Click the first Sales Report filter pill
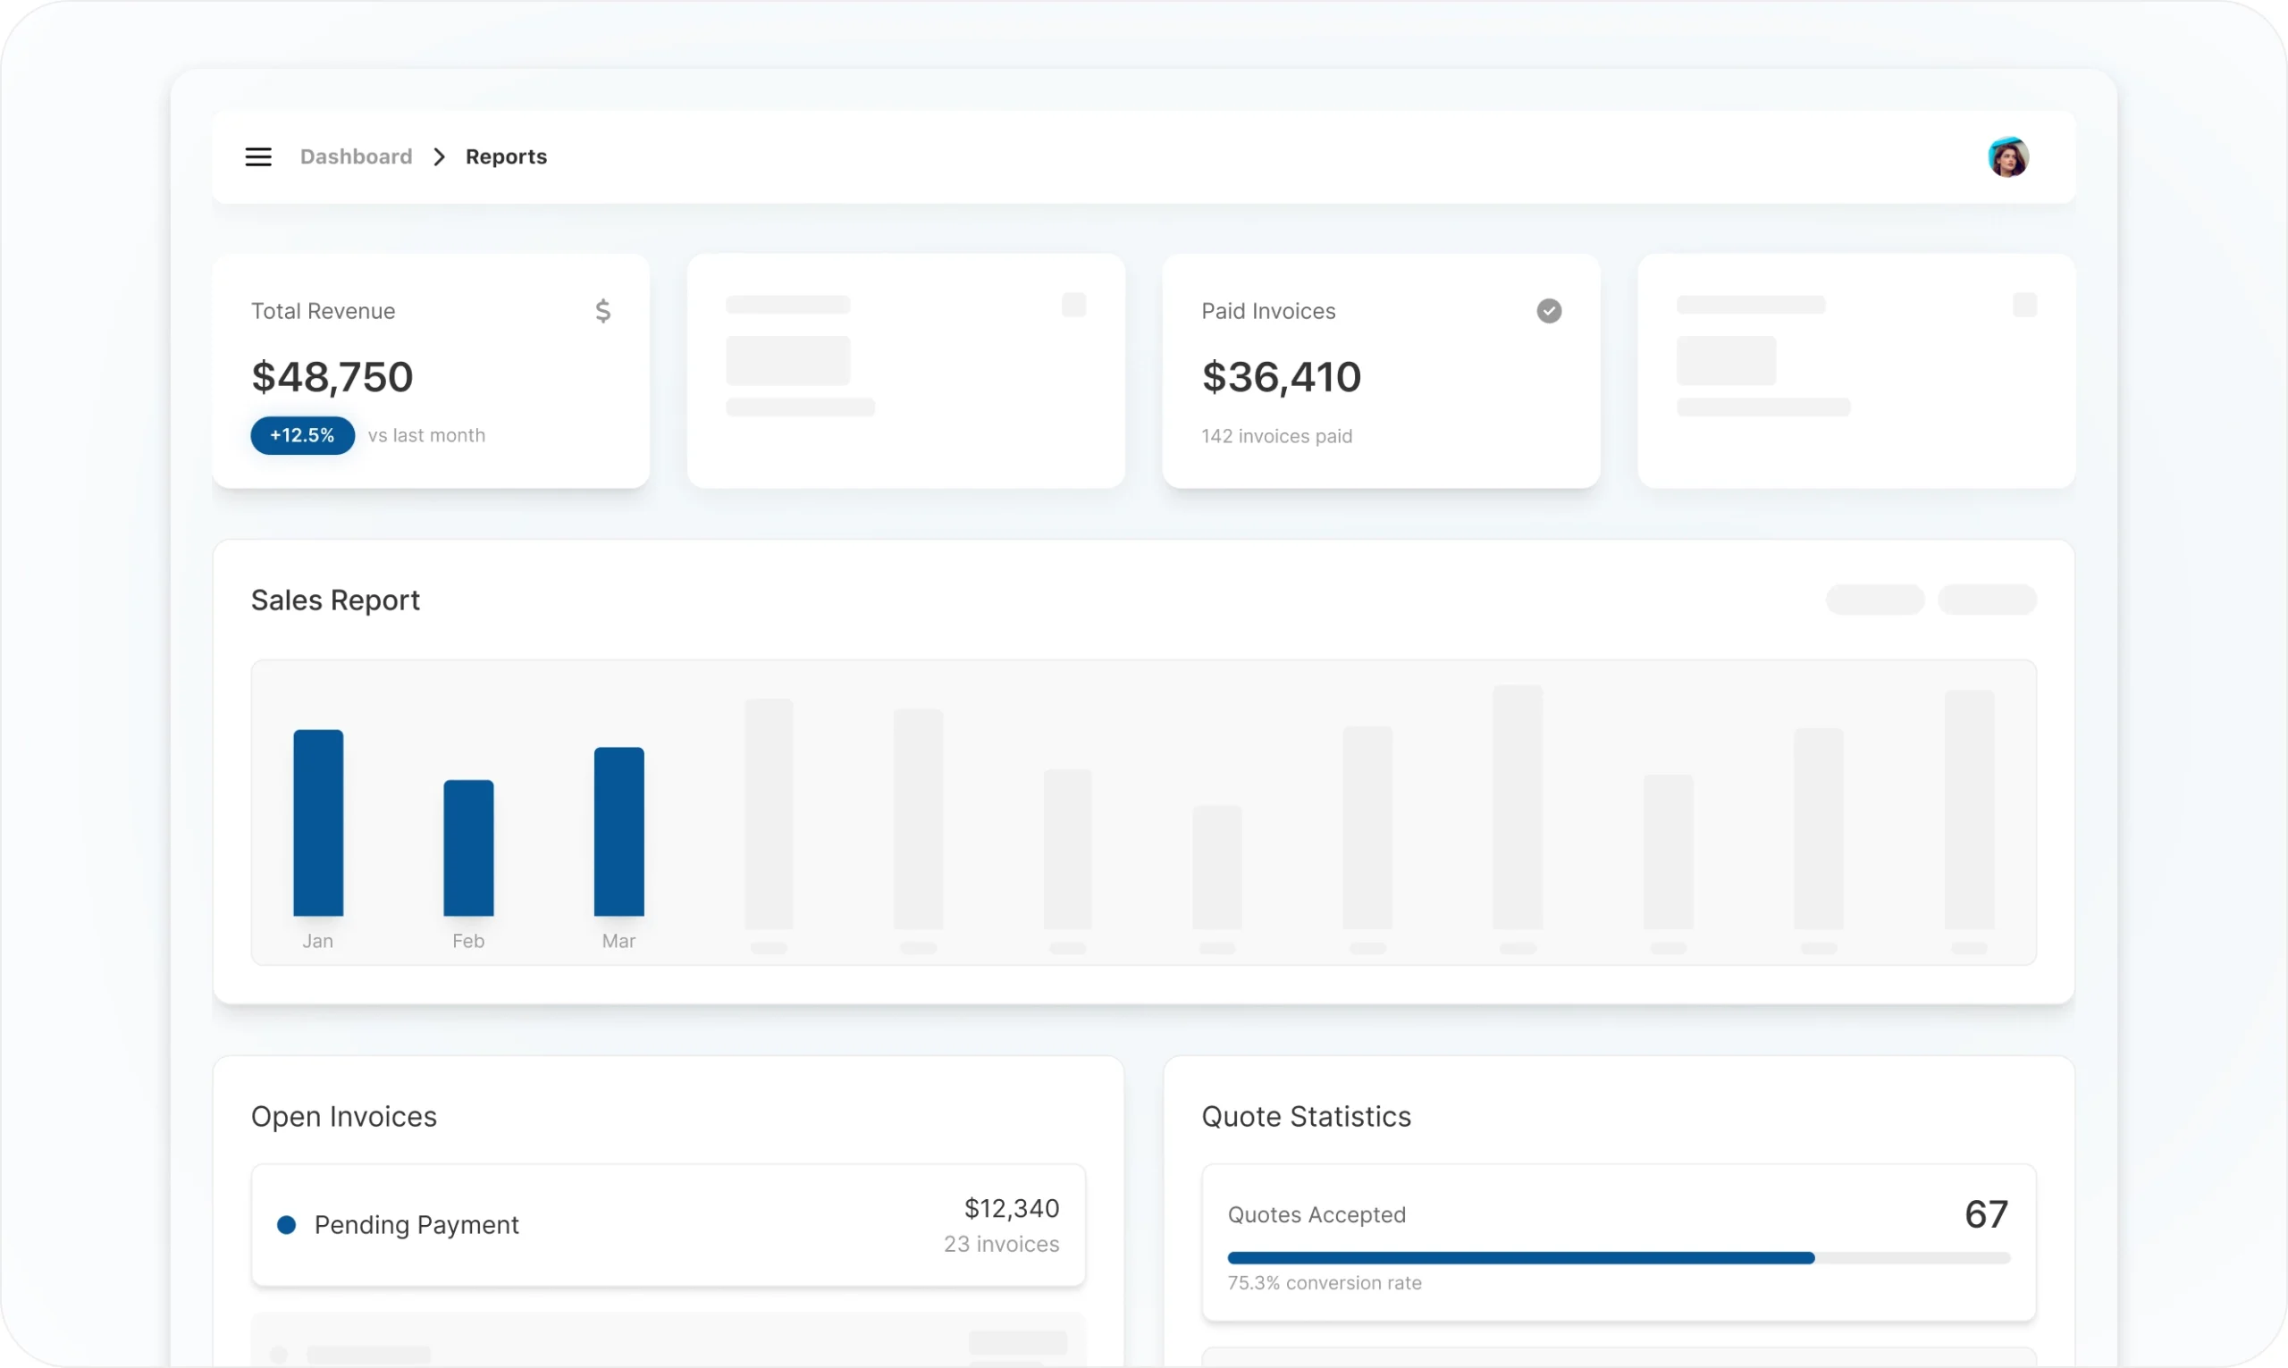The width and height of the screenshot is (2288, 1368). [x=1874, y=600]
